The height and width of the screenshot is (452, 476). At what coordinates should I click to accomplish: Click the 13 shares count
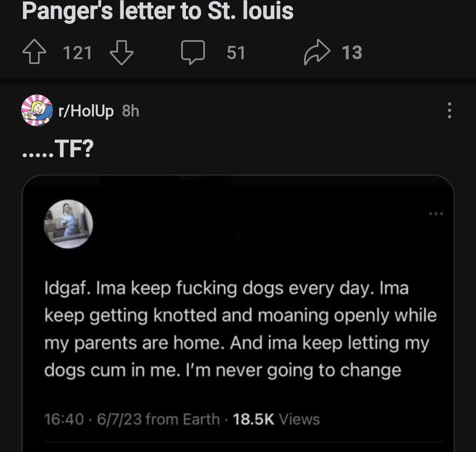[x=352, y=53]
